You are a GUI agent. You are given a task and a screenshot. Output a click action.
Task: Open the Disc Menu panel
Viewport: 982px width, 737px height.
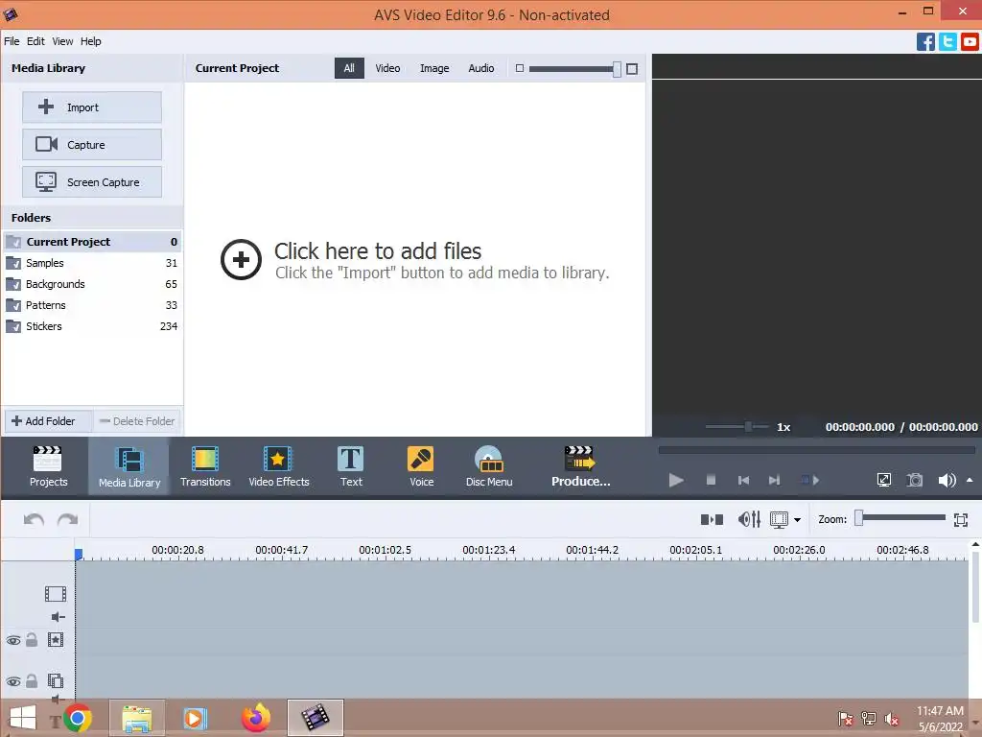[x=489, y=466]
